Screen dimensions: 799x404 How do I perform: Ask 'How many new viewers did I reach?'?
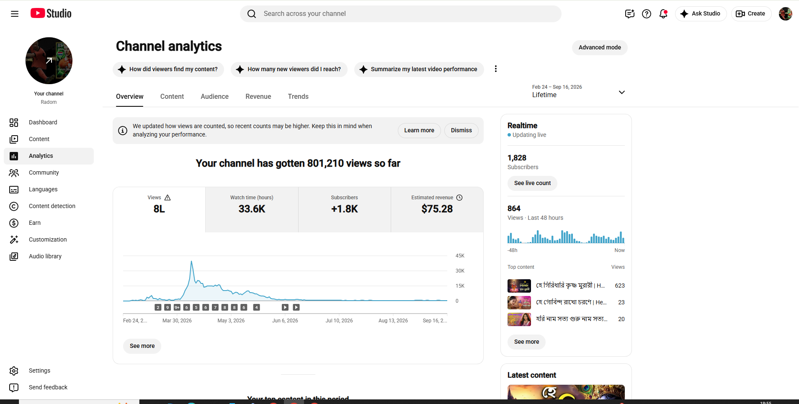pos(289,69)
